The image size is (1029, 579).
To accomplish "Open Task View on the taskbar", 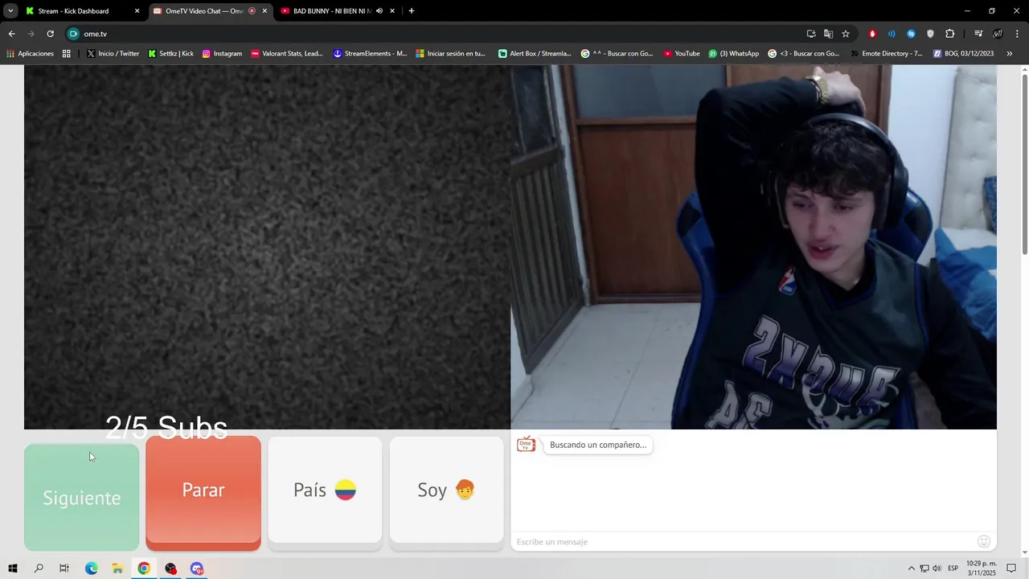I will tap(64, 569).
